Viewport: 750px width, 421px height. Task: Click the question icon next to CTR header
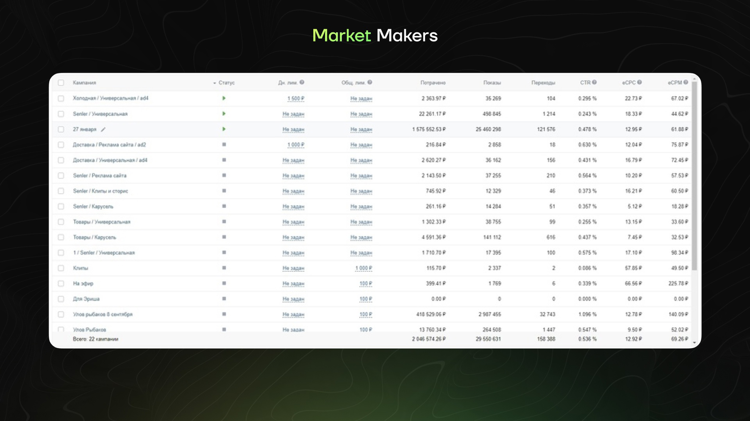(595, 82)
